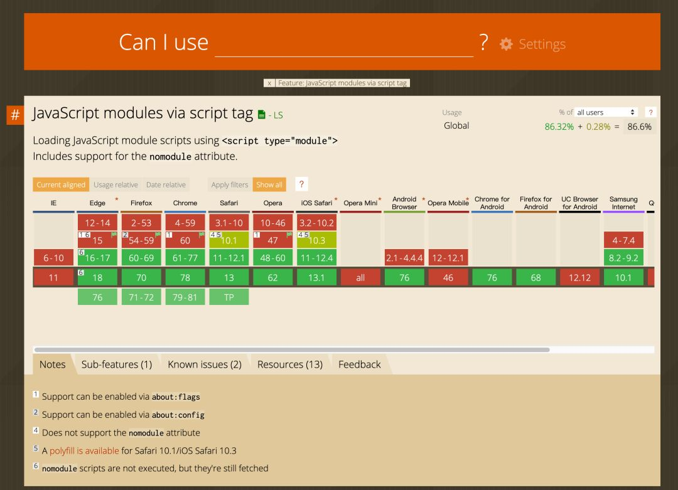Image resolution: width=678 pixels, height=490 pixels.
Task: Click the Settings text link
Action: (x=542, y=44)
